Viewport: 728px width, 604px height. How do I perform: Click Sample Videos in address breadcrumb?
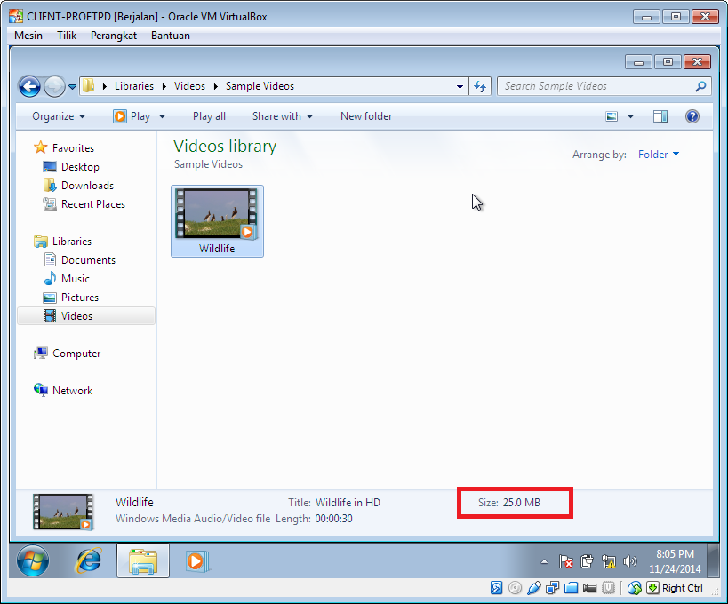coord(260,86)
